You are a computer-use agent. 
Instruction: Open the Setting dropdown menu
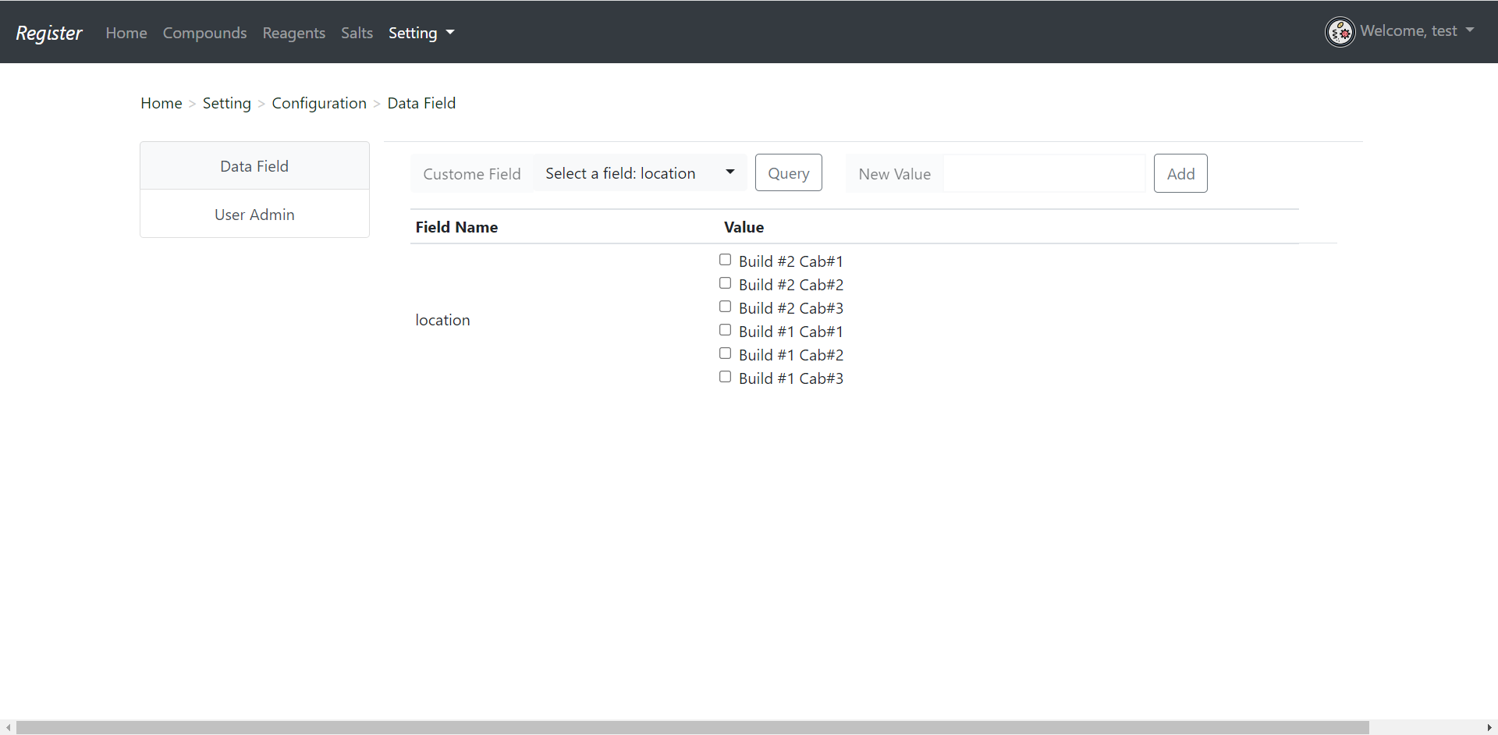coord(421,33)
